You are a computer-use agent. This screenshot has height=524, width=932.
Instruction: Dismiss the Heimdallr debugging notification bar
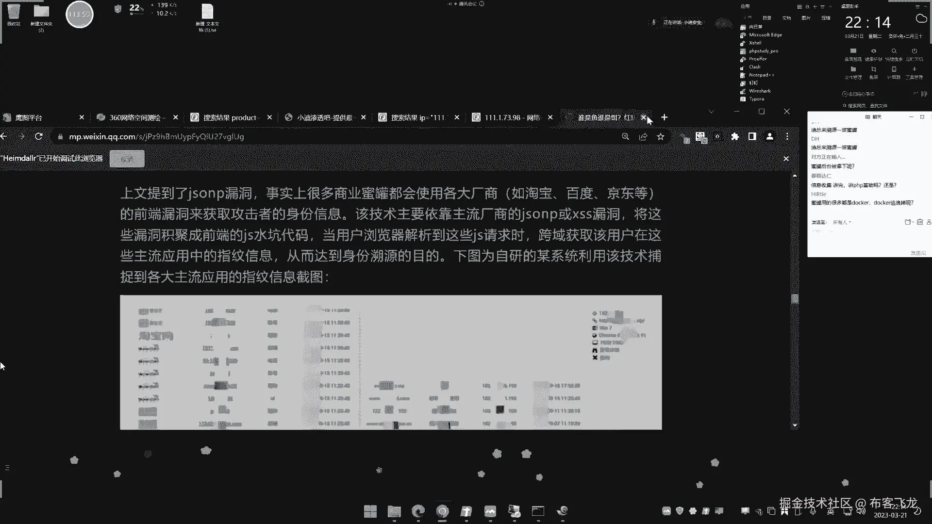786,159
